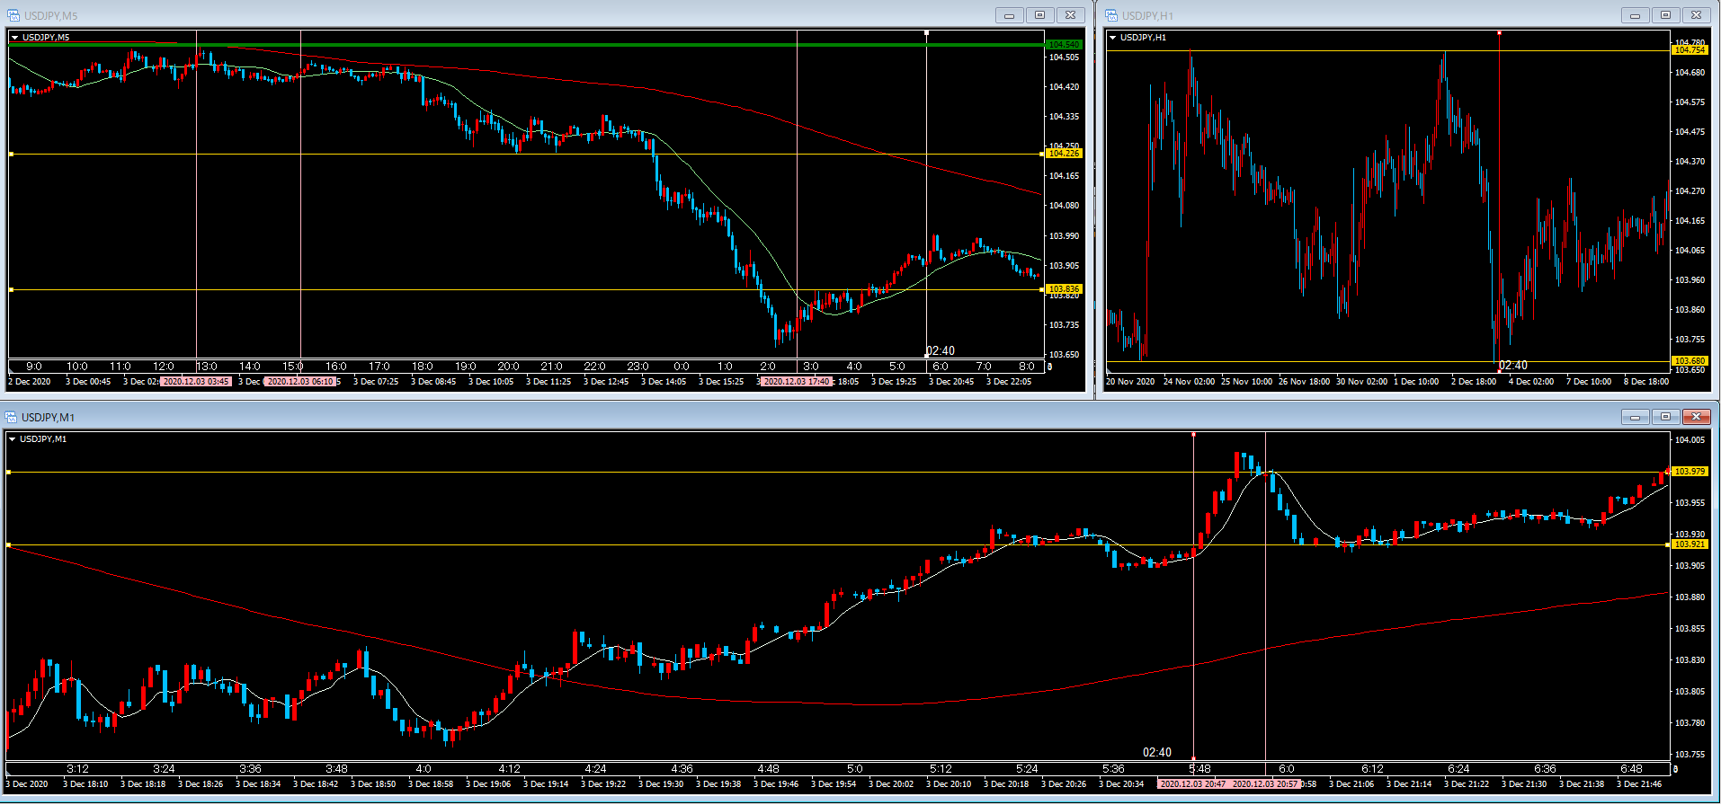Image resolution: width=1721 pixels, height=805 pixels.
Task: Close the USDJPY,M1 chart window
Action: point(1696,417)
